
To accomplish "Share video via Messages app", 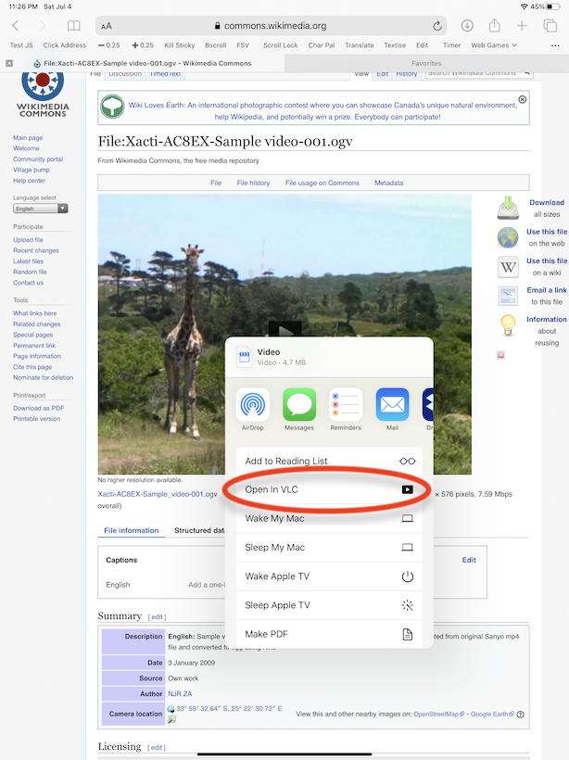I will pos(299,409).
